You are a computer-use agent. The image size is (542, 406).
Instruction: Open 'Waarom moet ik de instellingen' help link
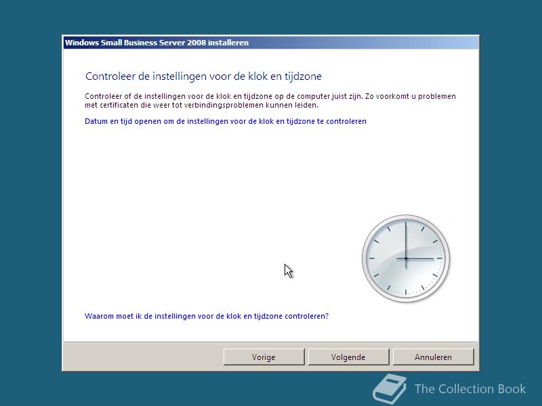[207, 316]
